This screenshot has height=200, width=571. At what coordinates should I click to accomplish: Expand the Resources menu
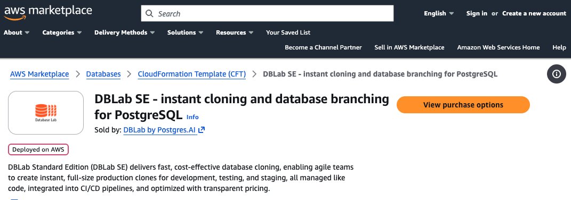click(235, 32)
